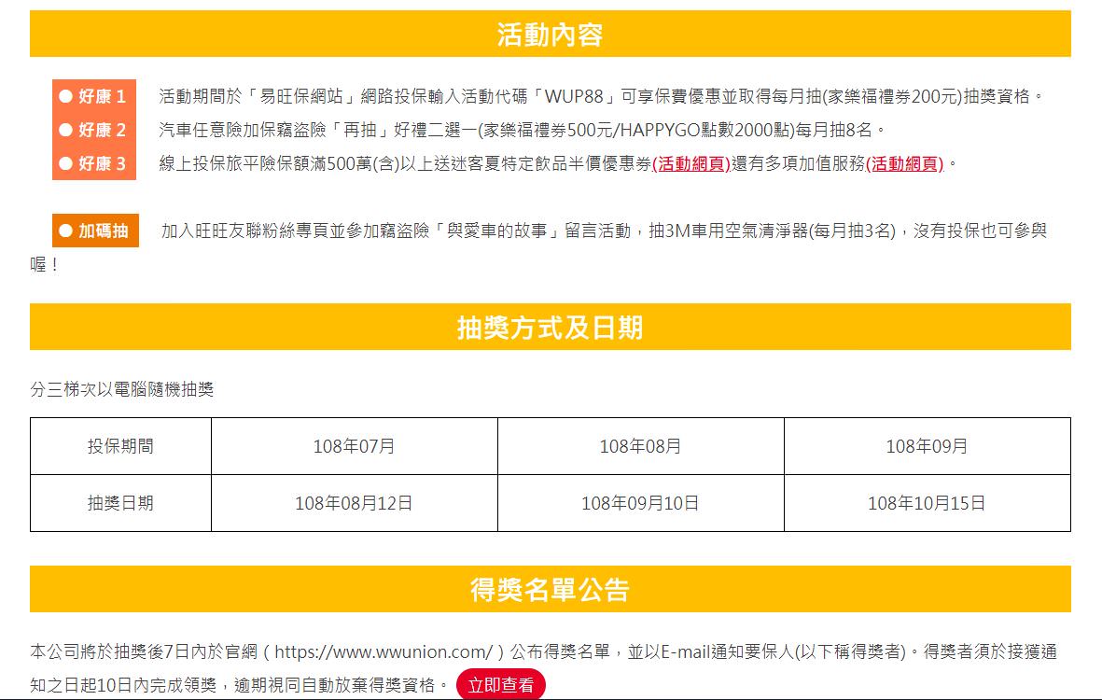Click the activity code WUP88 text

tap(574, 96)
